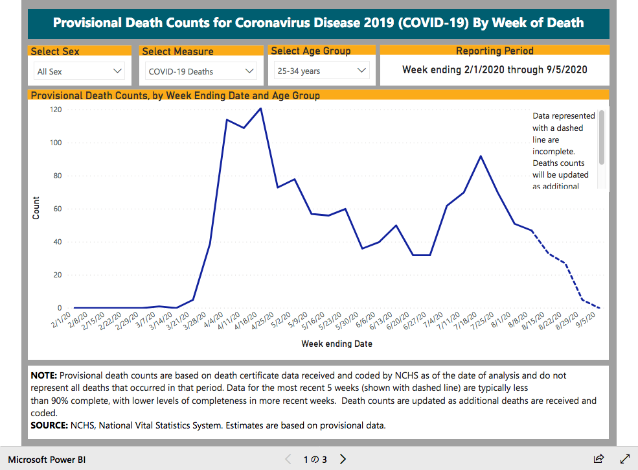Viewport: 638px width, 470px height.
Task: Click the 60 y-axis tick label
Action: 58,209
